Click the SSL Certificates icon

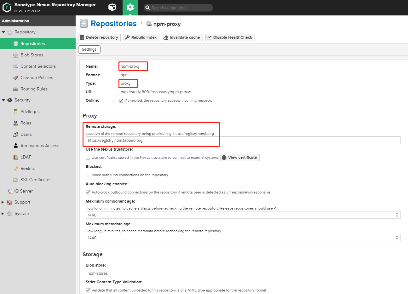[16, 180]
